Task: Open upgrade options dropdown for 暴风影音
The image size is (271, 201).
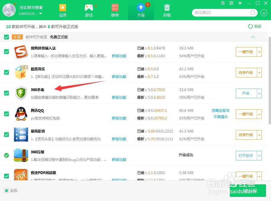Action: tap(259, 135)
